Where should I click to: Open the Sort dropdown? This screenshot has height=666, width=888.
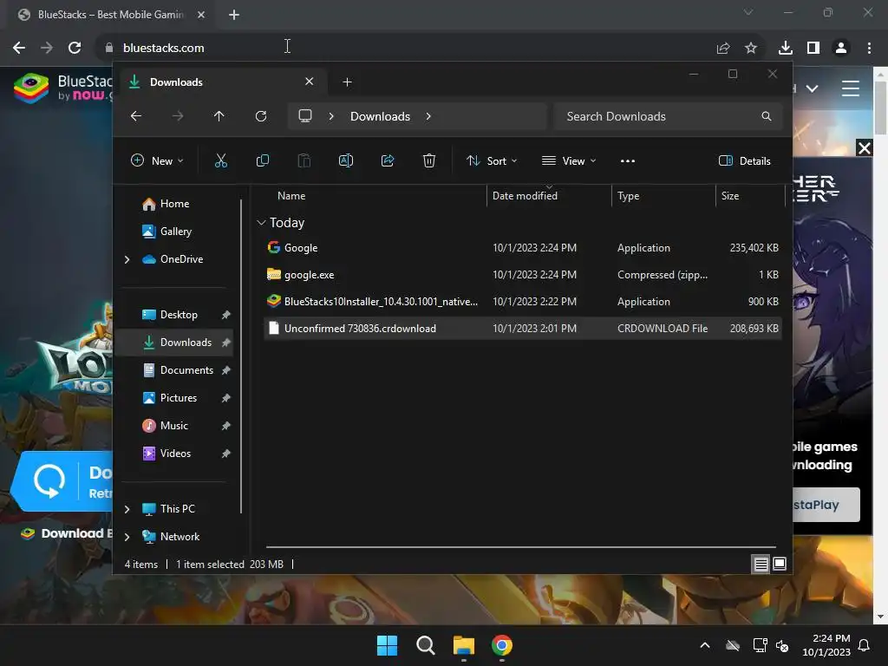coord(492,160)
